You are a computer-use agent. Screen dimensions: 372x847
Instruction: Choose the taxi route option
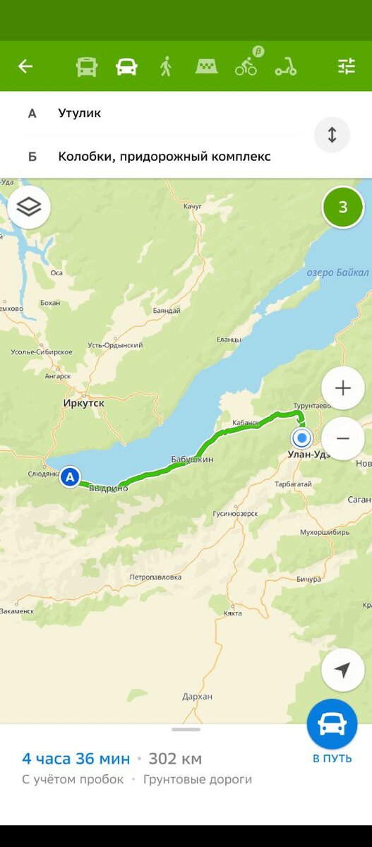(206, 67)
